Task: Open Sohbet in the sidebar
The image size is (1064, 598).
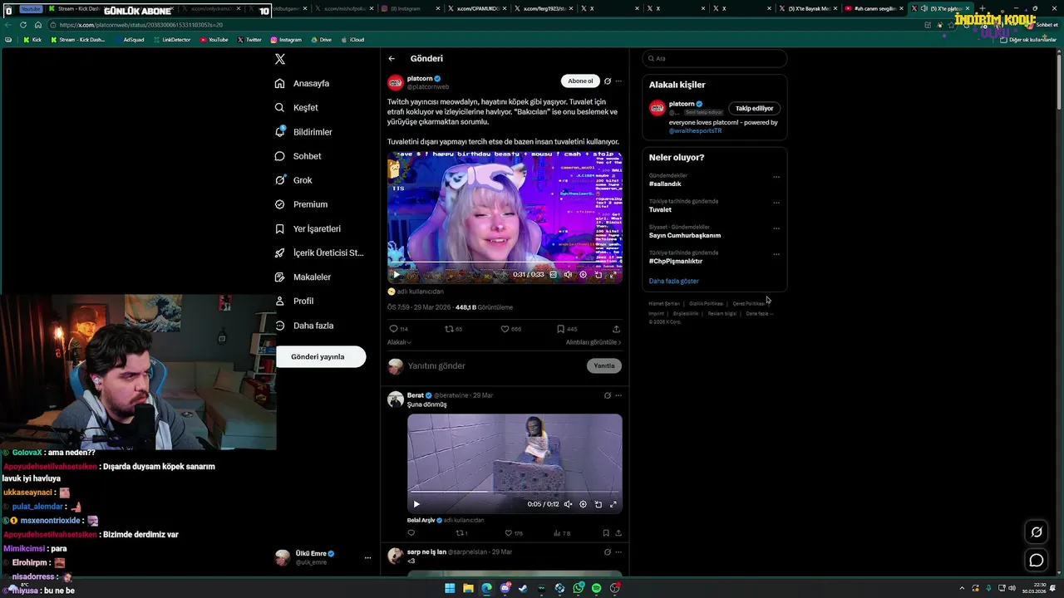Action: 298,156
